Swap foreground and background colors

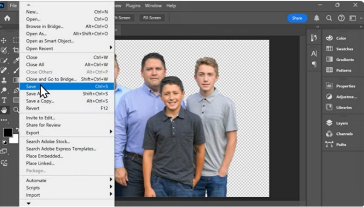[x=16, y=129]
